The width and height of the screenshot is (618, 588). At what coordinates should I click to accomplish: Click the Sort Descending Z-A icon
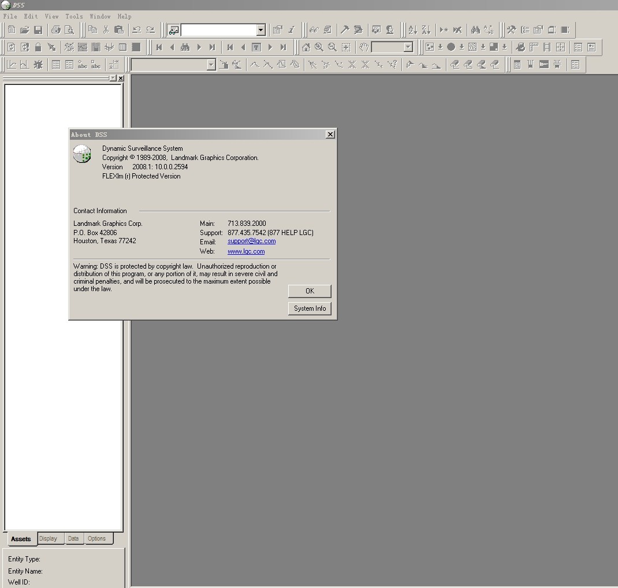(426, 30)
